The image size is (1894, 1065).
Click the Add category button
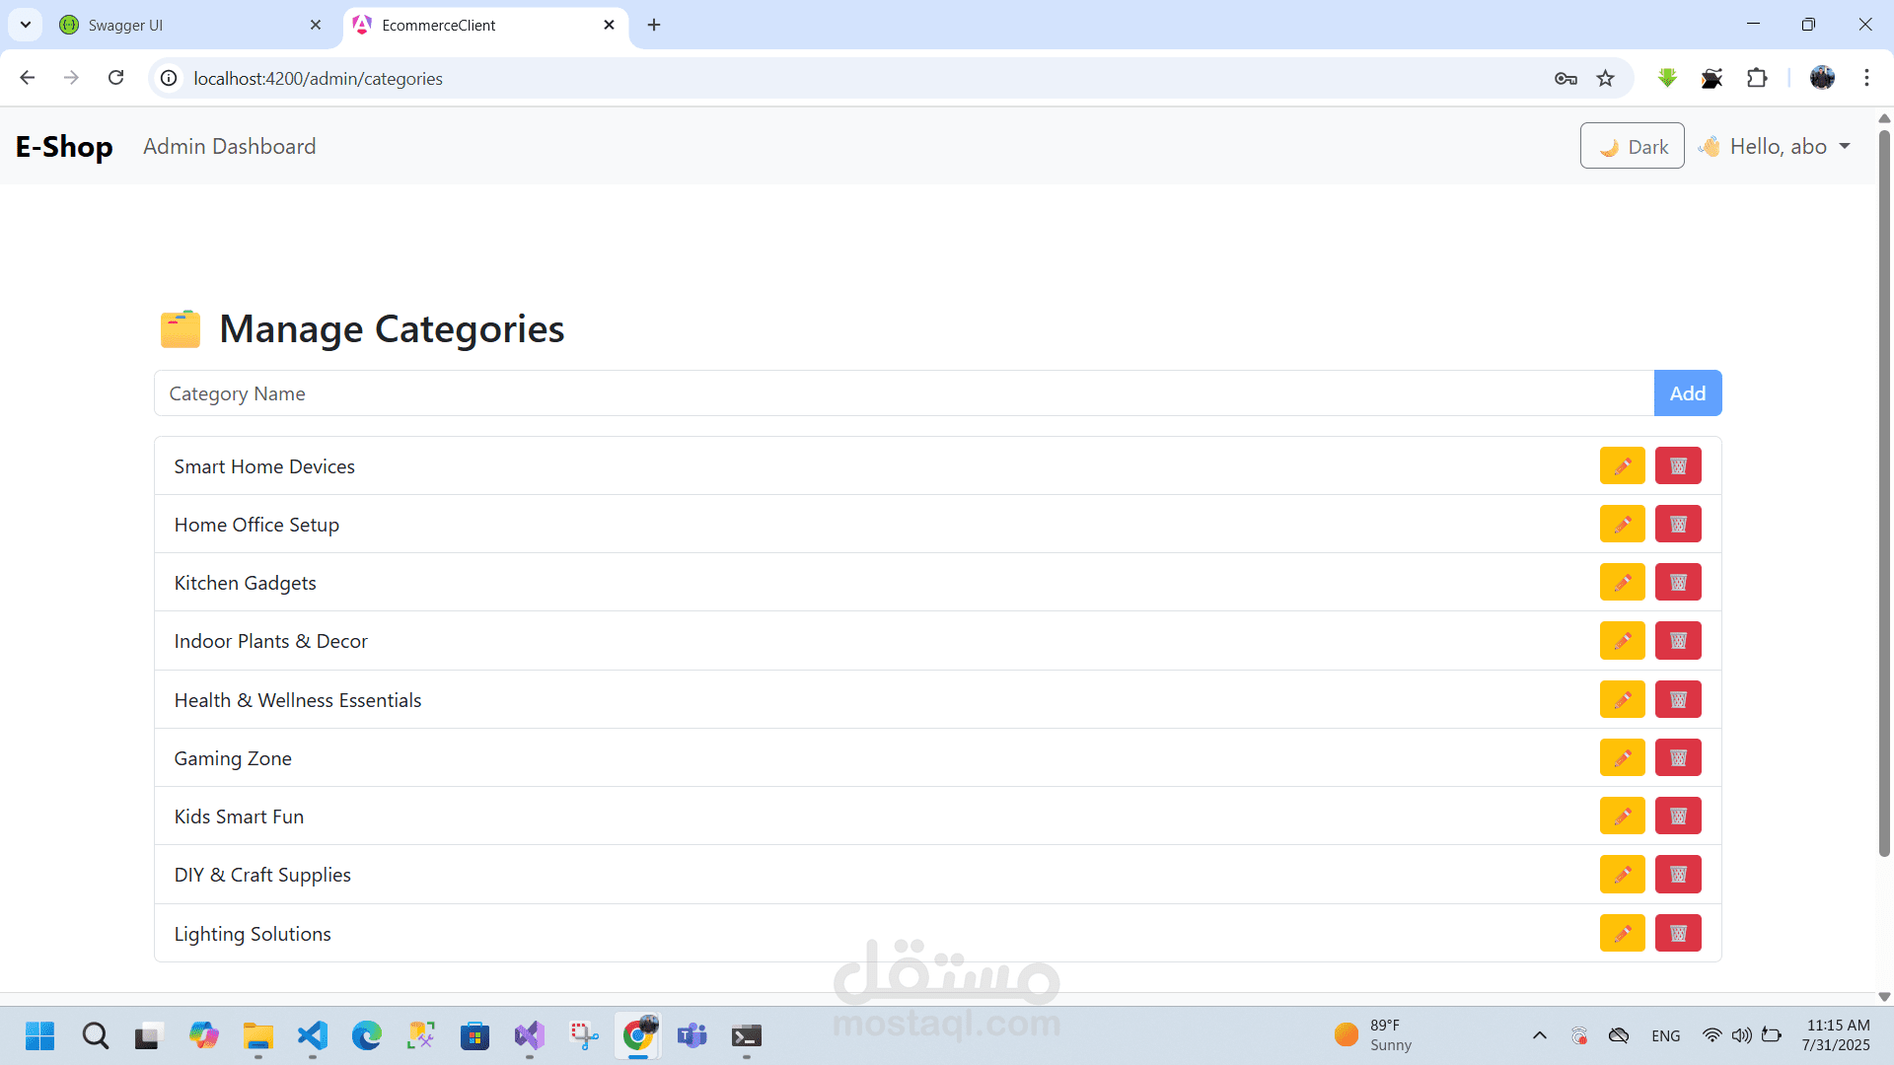point(1687,393)
